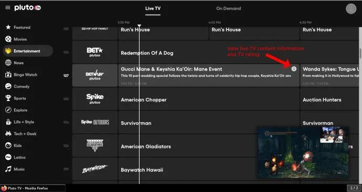This screenshot has width=362, height=192.
Task: Open the Wanda Sykes: Tongue program
Action: point(329,75)
